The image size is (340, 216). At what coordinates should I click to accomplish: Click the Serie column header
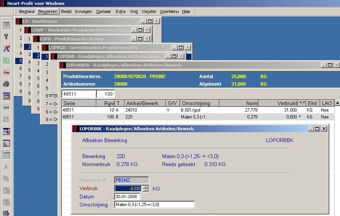pos(79,103)
